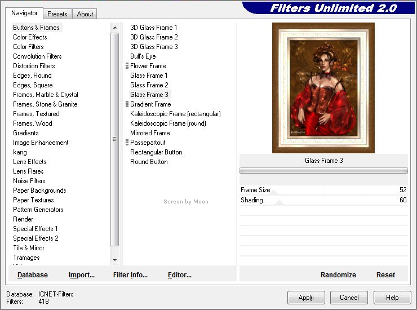Click the Cancel button
The width and height of the screenshot is (417, 310).
point(349,298)
